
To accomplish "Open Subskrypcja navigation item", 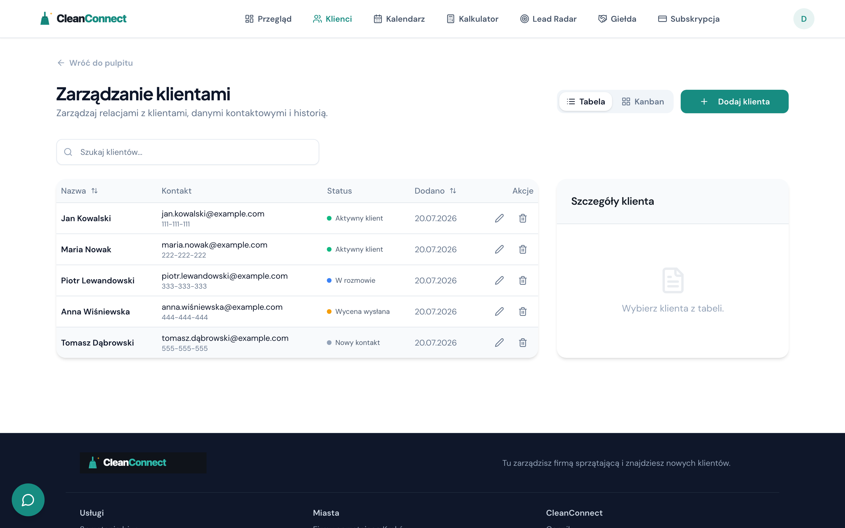I will pyautogui.click(x=689, y=19).
